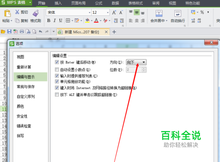The image size is (220, 162).
Task: Increase font size with the larger A
Action: [x=114, y=12]
